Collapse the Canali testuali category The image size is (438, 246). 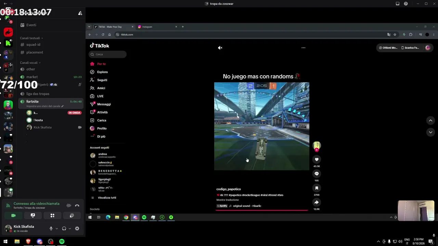[31, 38]
